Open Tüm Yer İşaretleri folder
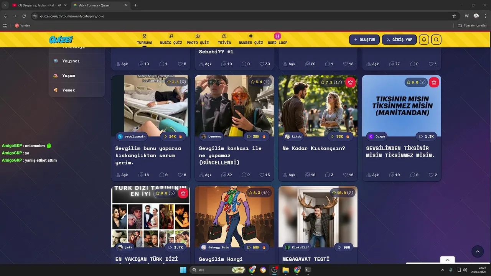Image resolution: width=491 pixels, height=276 pixels. coord(472,25)
